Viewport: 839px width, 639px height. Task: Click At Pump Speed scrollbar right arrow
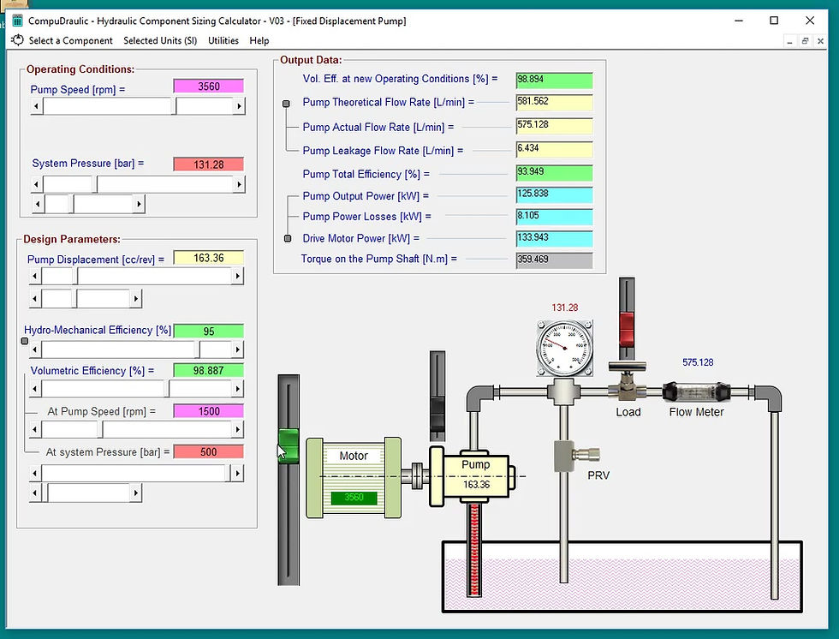[x=238, y=429]
